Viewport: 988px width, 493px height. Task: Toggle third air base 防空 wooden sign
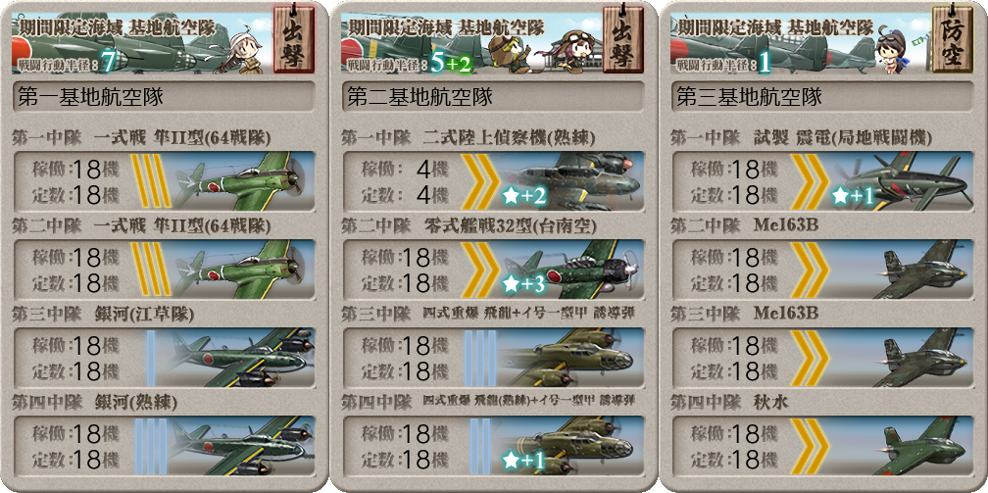[x=952, y=40]
